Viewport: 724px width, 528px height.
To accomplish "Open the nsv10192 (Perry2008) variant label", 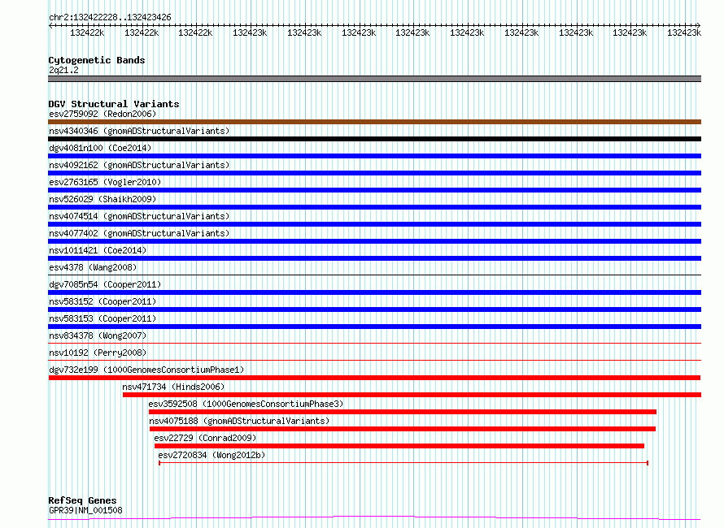I will [98, 353].
